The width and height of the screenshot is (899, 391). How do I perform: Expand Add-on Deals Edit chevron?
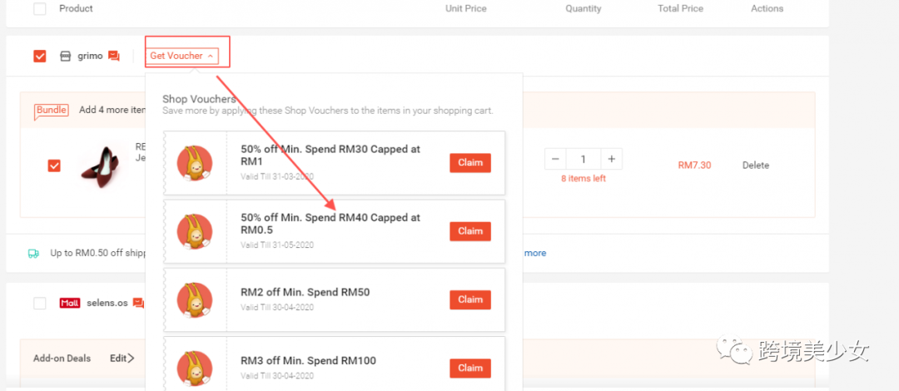(x=131, y=359)
